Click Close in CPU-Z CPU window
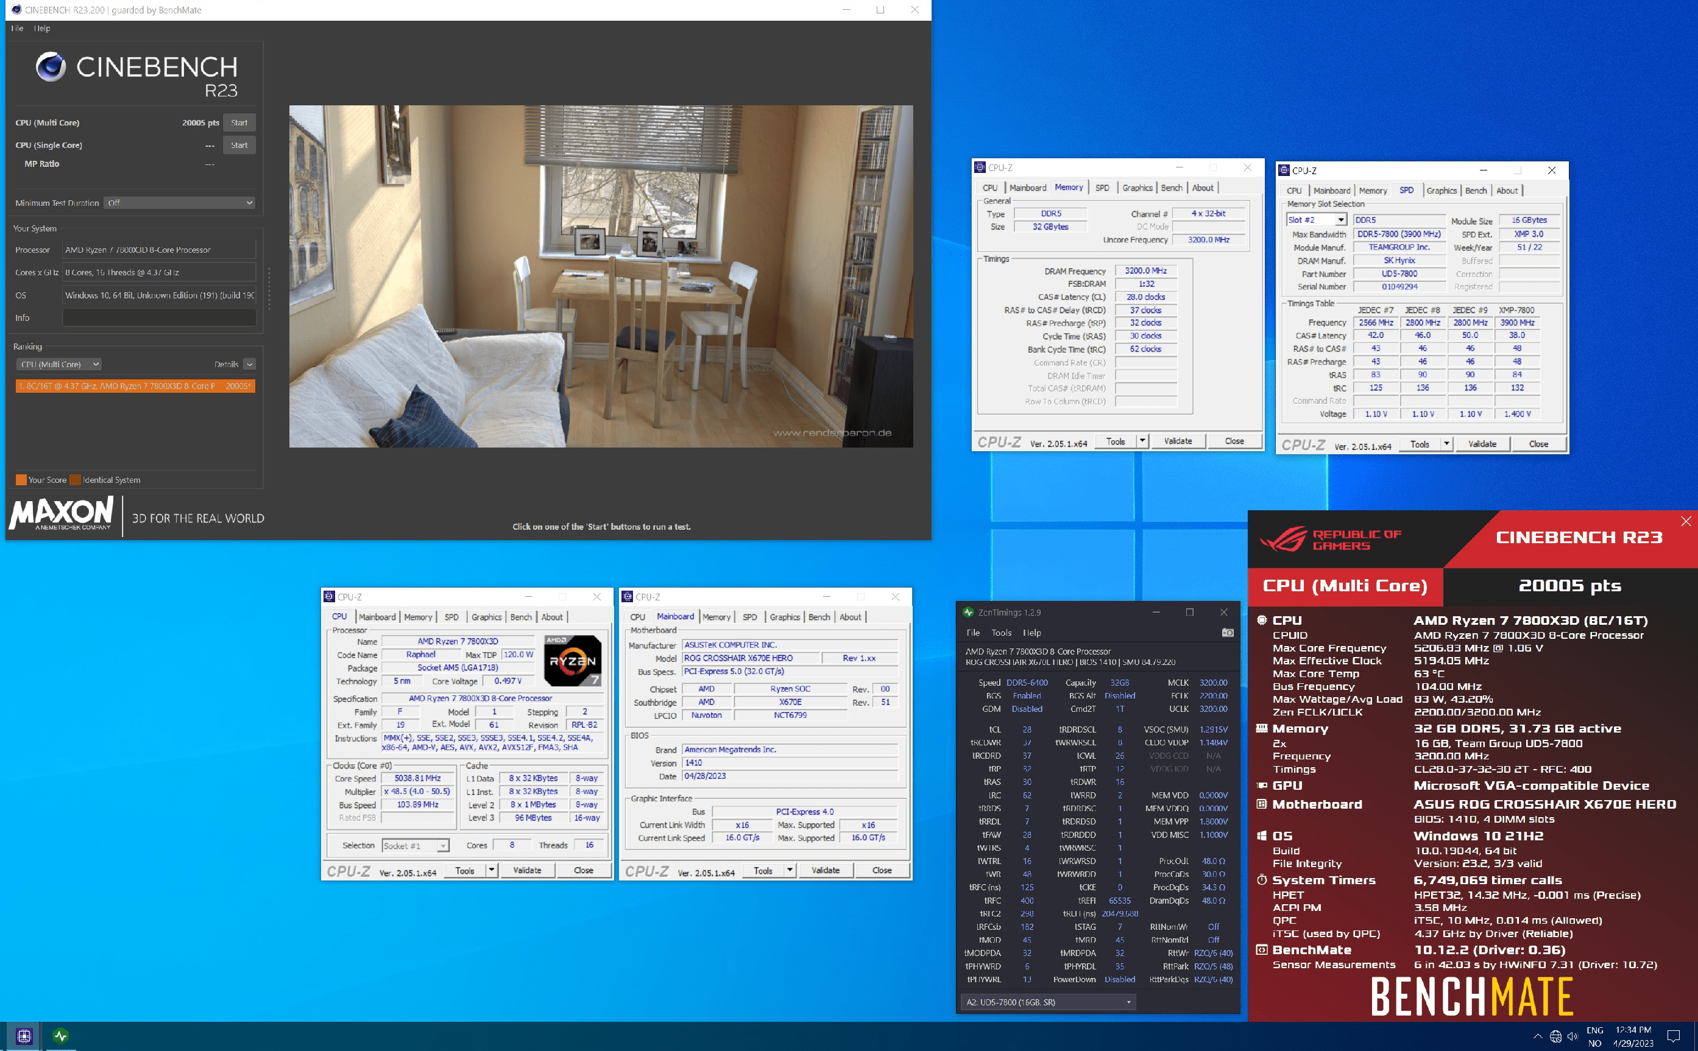The image size is (1698, 1051). [x=584, y=870]
